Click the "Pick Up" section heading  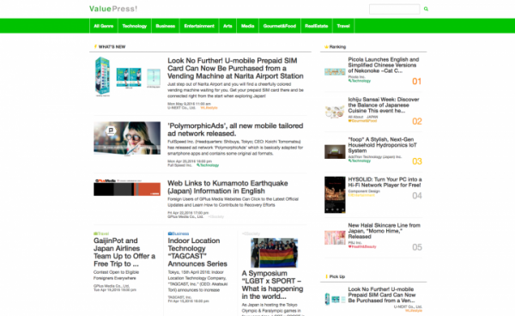(337, 276)
